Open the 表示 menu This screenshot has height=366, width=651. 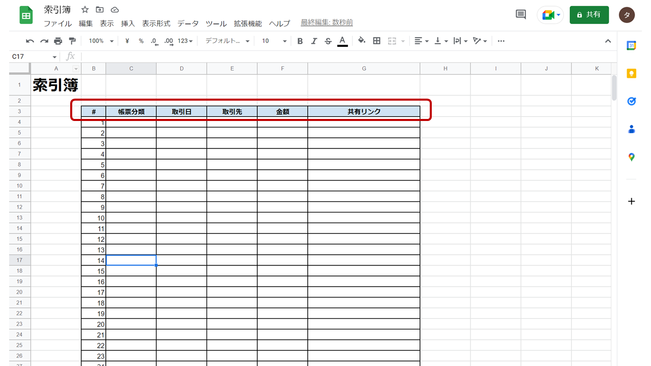click(107, 23)
